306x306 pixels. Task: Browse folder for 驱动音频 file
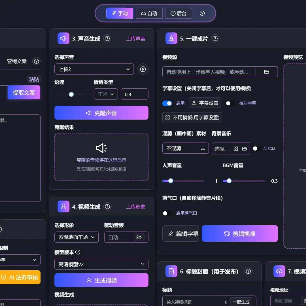click(139, 237)
